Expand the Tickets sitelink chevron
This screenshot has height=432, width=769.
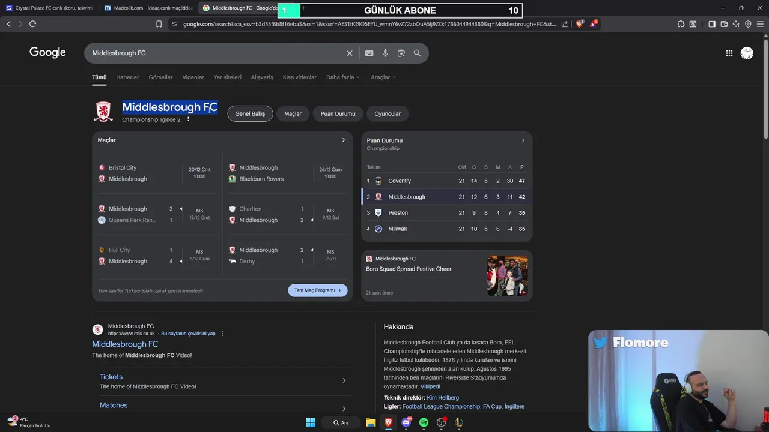(x=344, y=380)
